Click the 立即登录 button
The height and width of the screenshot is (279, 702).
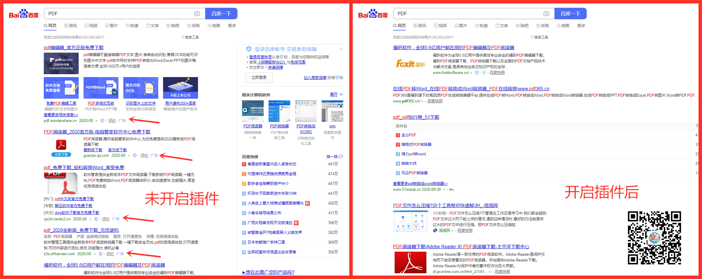259,78
